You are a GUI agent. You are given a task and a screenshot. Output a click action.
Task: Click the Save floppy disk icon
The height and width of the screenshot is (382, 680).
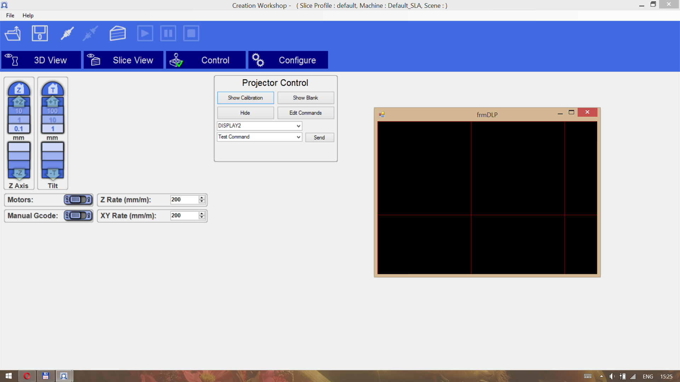pyautogui.click(x=40, y=34)
